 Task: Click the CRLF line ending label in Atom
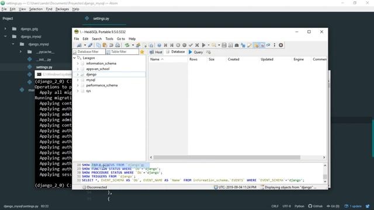click(x=275, y=206)
